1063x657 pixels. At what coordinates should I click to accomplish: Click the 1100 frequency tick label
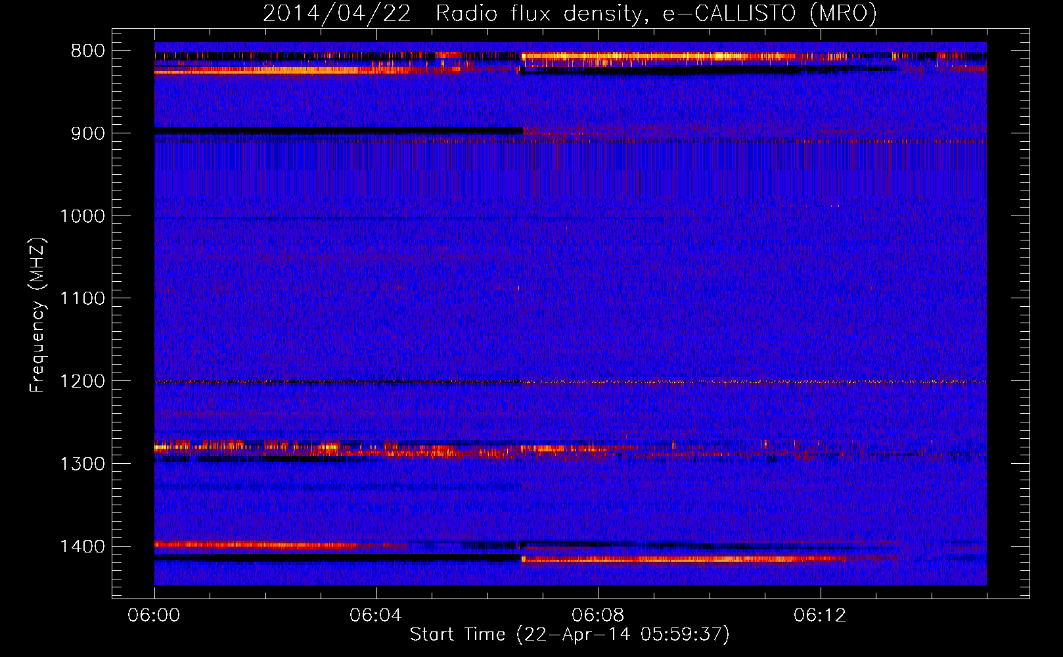pyautogui.click(x=82, y=299)
